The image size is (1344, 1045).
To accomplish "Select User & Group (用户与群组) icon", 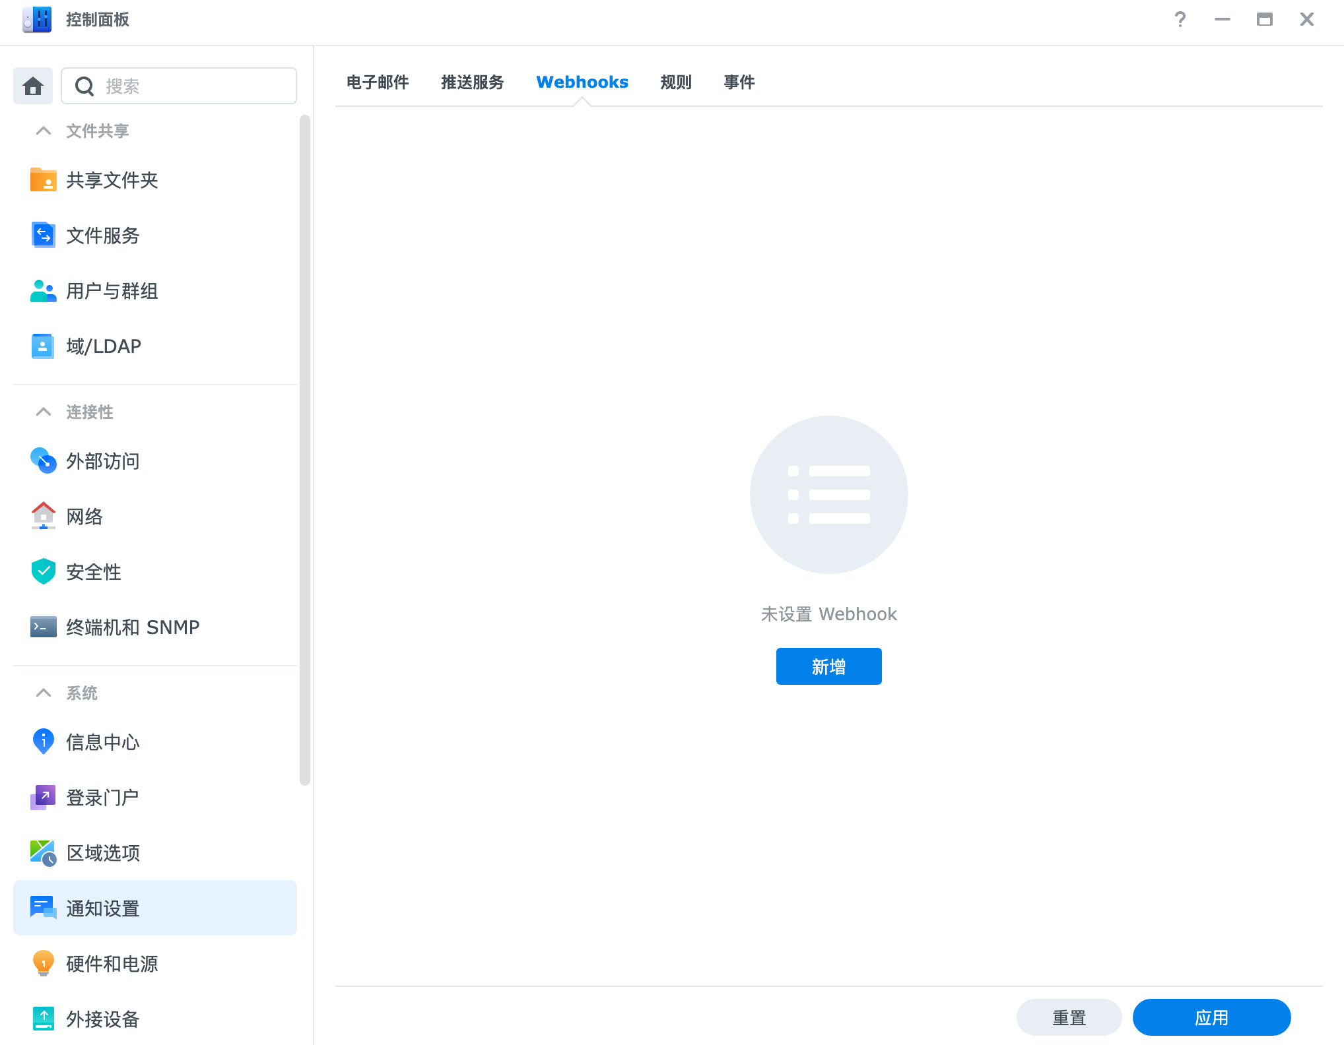I will (x=43, y=290).
